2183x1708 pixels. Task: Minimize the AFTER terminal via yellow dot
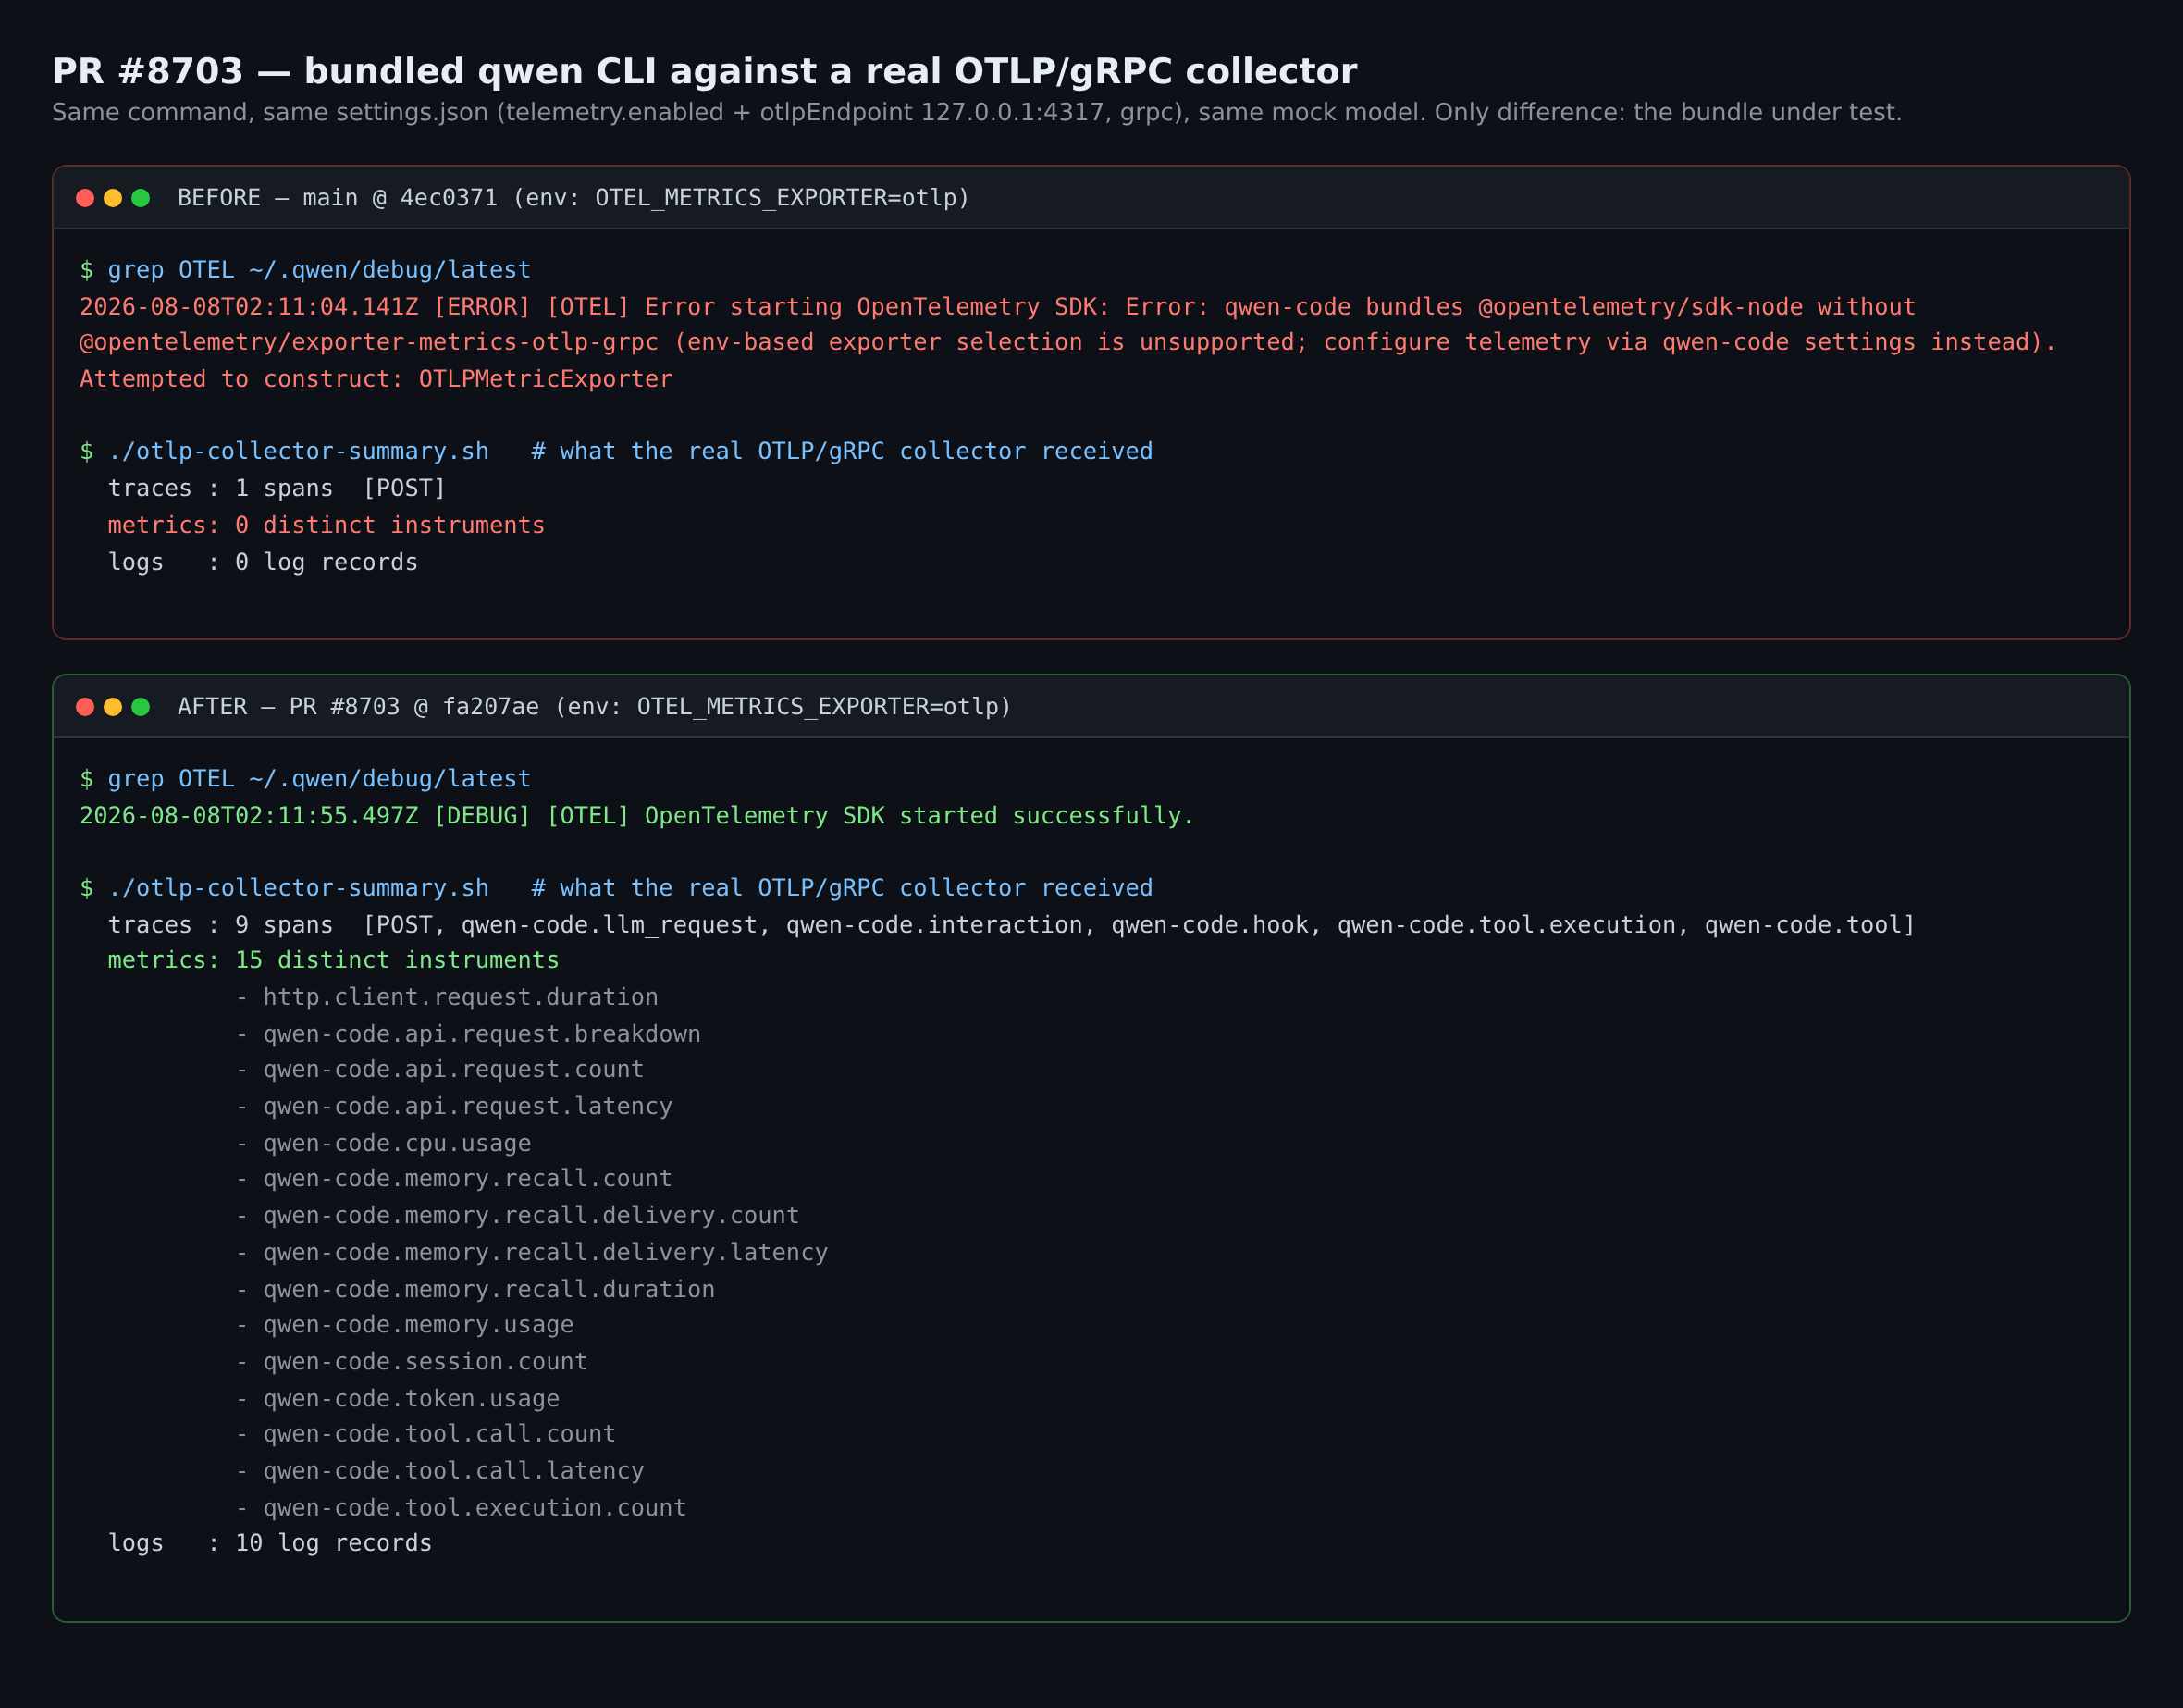pos(113,707)
